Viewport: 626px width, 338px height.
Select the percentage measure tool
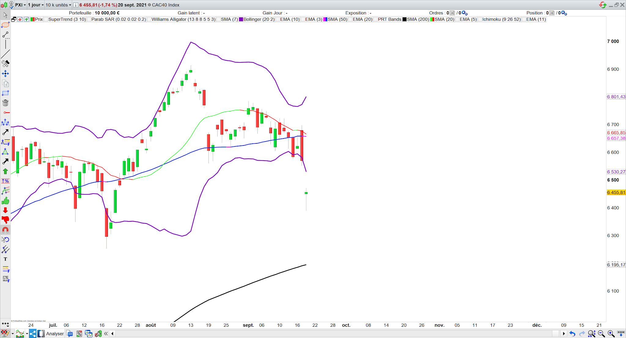pos(5,181)
